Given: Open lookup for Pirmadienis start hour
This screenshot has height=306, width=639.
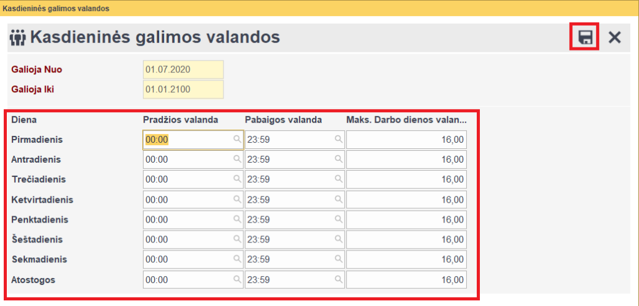Looking at the screenshot, I should (237, 140).
